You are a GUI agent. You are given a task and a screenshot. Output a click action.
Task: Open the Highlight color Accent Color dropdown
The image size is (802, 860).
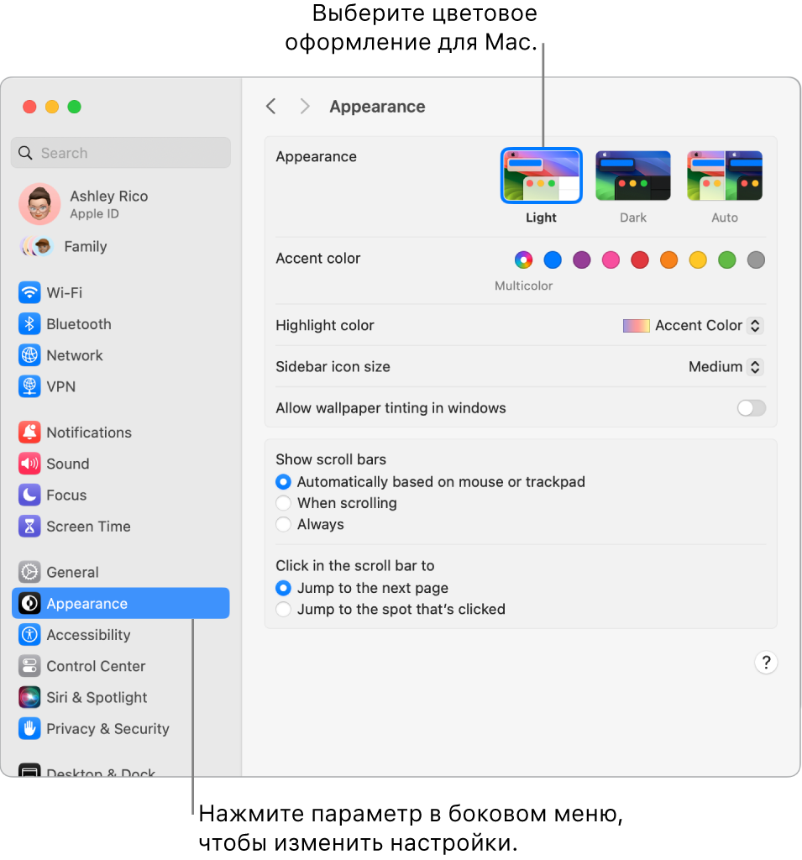coord(693,325)
